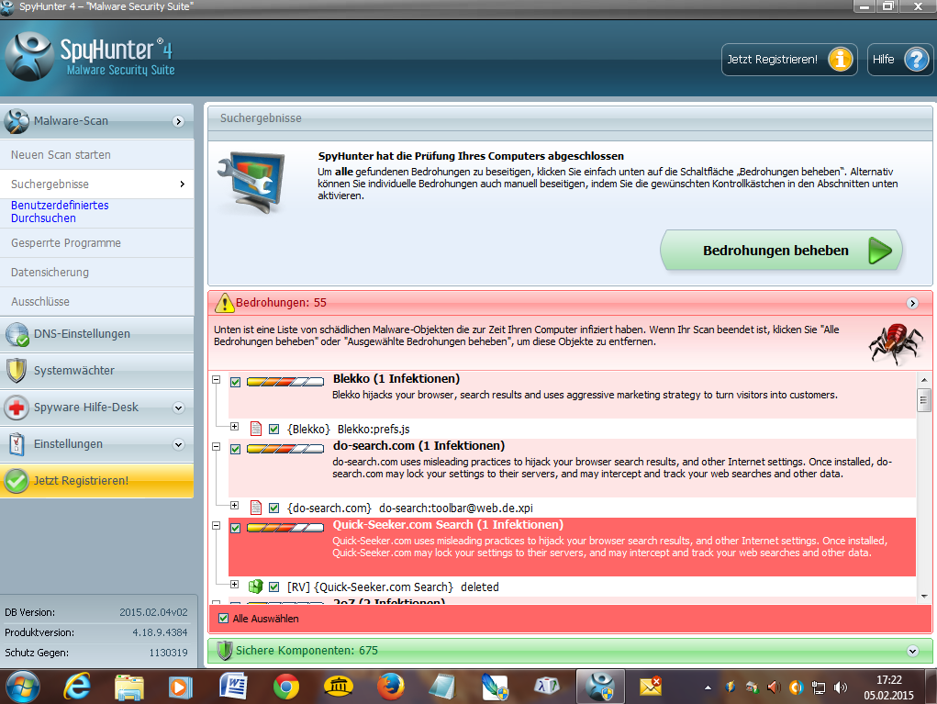Click the Einstellungen clipboard icon
The width and height of the screenshot is (937, 704).
tap(17, 444)
